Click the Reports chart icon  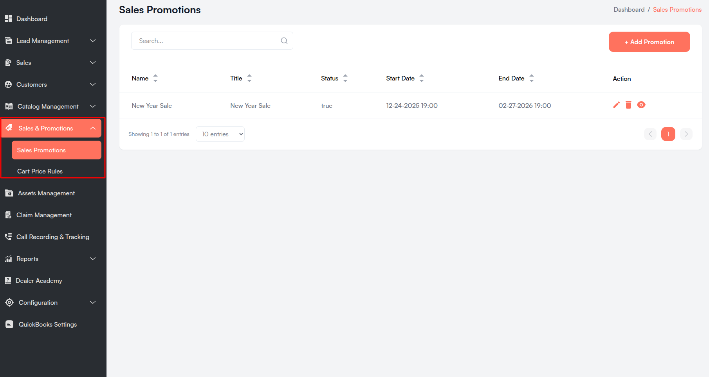click(8, 259)
